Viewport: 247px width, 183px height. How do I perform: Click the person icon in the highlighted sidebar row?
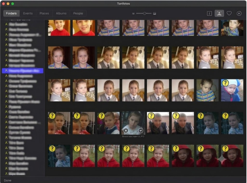6,71
